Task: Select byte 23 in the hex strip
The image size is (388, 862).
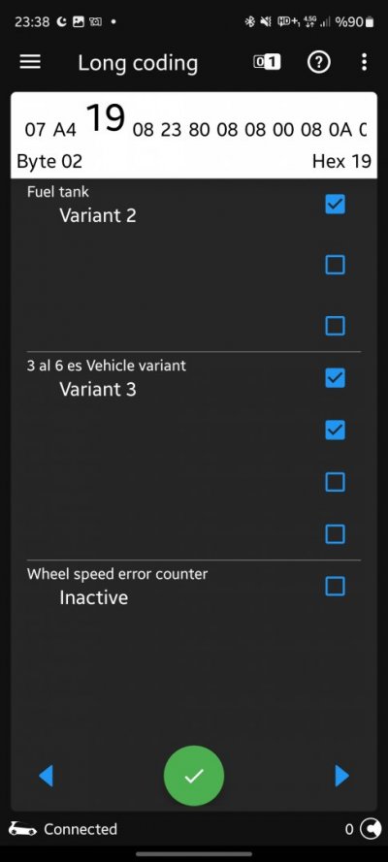Action: coord(171,130)
